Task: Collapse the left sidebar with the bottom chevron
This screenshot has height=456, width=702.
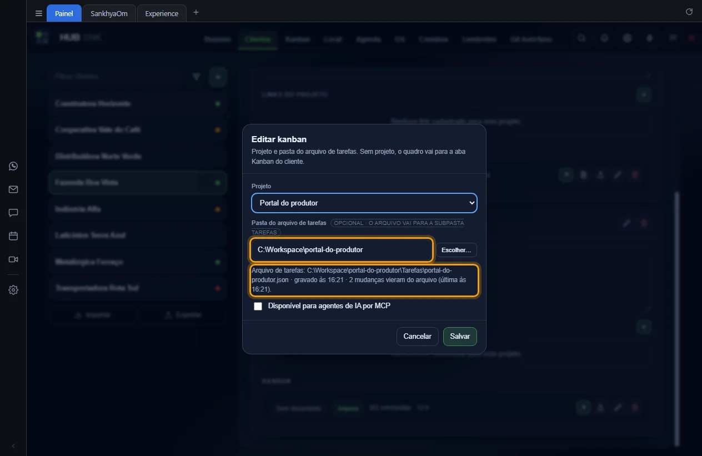Action: pos(13,446)
